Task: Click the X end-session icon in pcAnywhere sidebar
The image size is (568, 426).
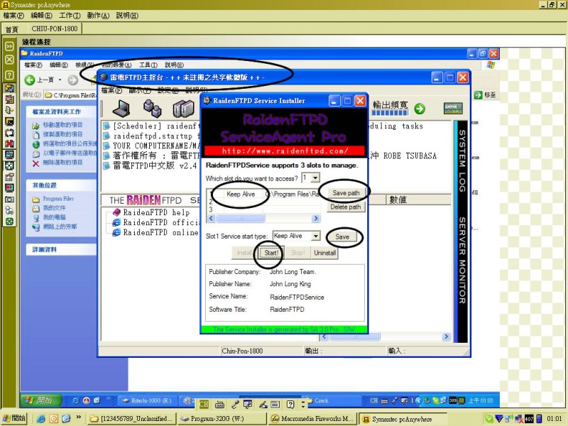Action: [9, 60]
